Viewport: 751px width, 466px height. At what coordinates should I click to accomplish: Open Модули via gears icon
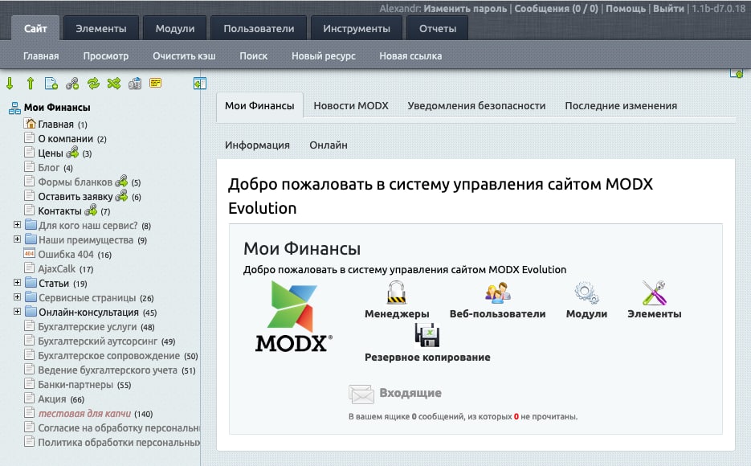[x=586, y=292]
